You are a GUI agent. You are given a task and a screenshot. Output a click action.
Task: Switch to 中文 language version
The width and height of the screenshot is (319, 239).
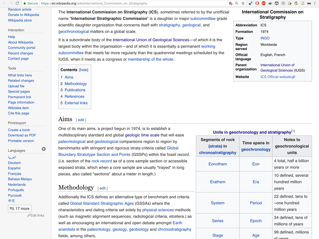click(12, 201)
